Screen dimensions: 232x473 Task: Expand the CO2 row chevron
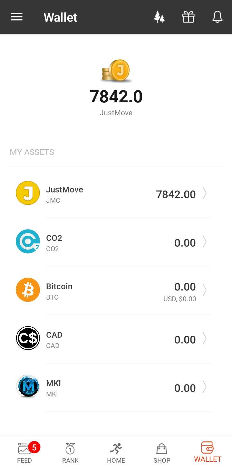[x=204, y=242]
